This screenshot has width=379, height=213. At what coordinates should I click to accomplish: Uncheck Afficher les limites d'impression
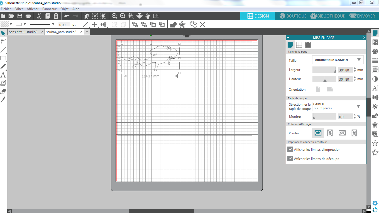point(290,150)
